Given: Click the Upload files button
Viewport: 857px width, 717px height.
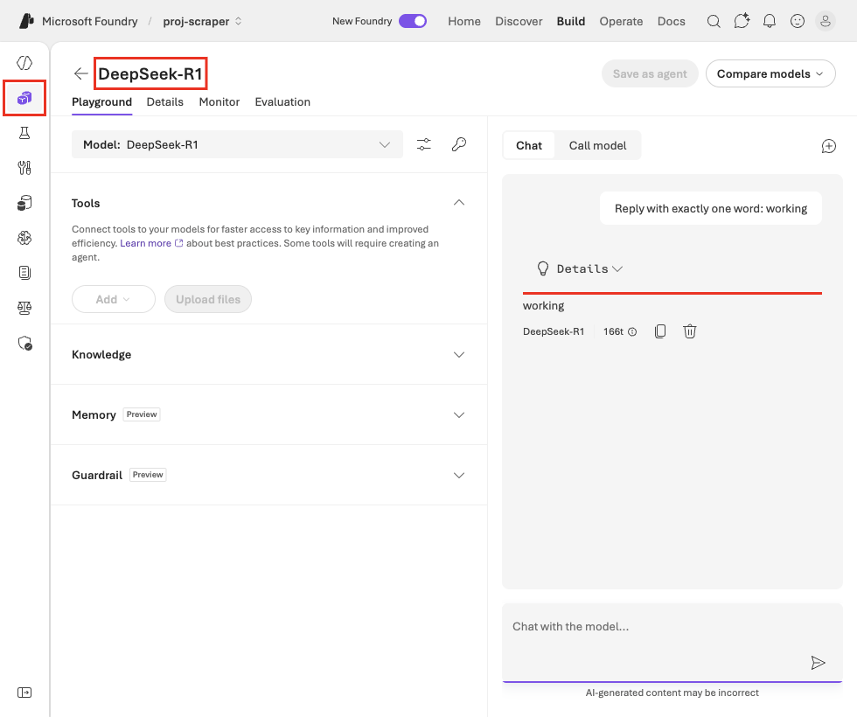Looking at the screenshot, I should 208,299.
